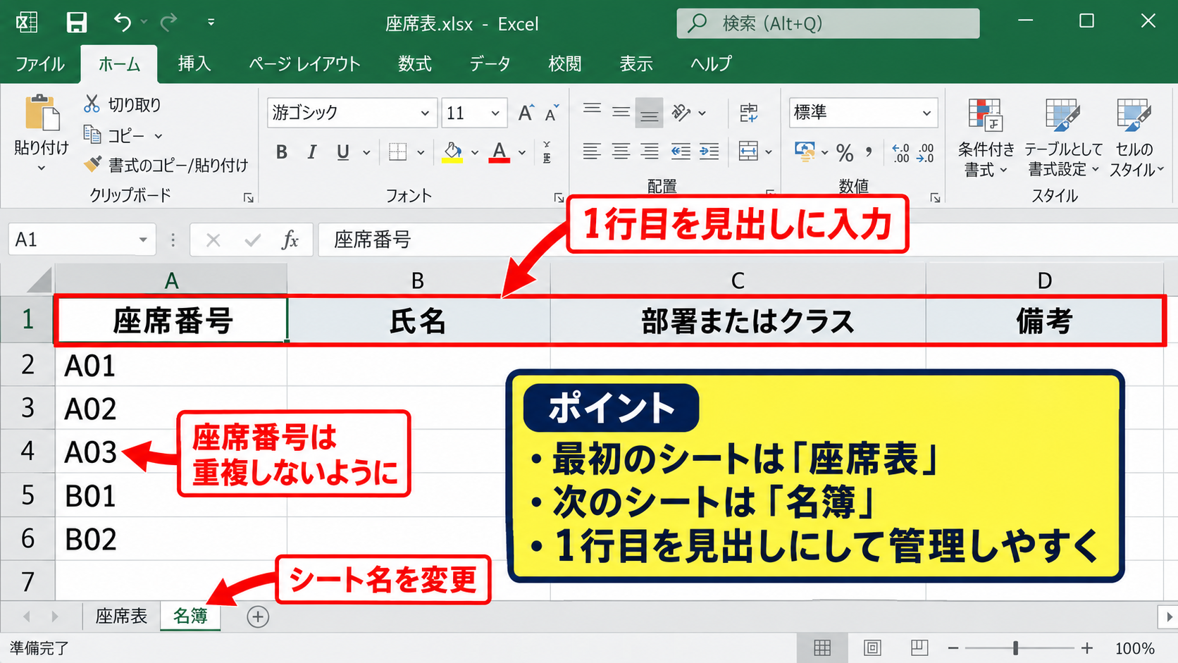Screen dimensions: 1178x663
Task: Switch to the 座席表 sheet tab
Action: pos(121,616)
